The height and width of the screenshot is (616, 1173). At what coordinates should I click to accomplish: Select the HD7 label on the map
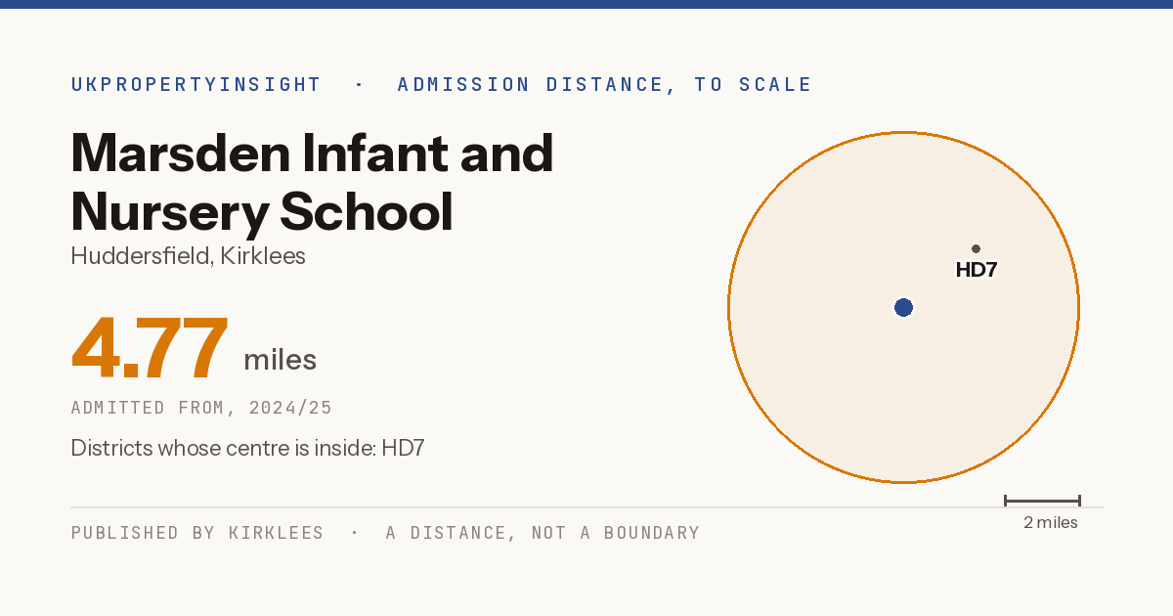pyautogui.click(x=976, y=270)
